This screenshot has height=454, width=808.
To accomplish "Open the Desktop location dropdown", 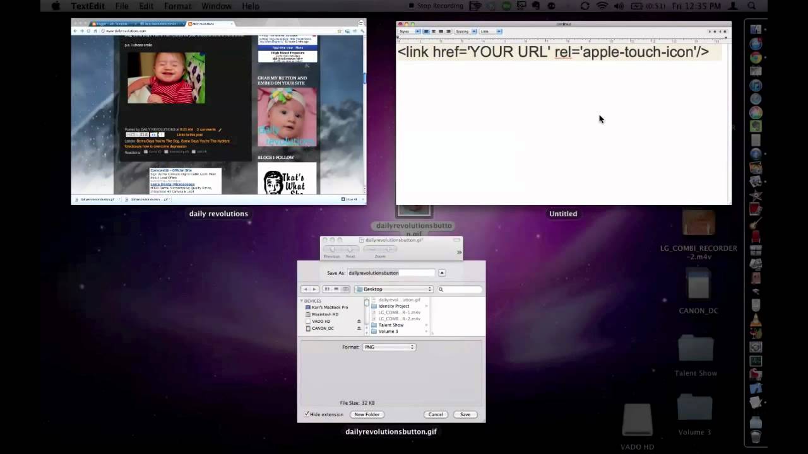I will point(395,289).
